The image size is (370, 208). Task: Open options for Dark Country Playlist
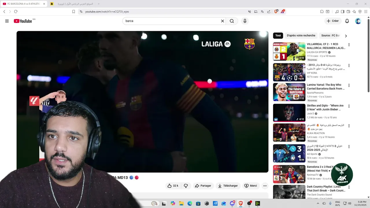pyautogui.click(x=349, y=187)
